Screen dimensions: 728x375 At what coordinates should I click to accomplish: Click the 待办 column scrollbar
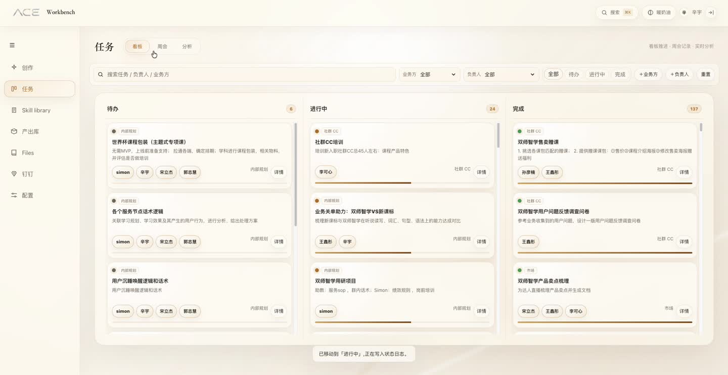pos(296,174)
